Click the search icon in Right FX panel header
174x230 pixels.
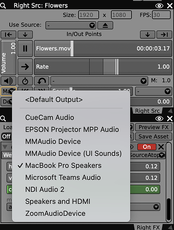(3, 119)
